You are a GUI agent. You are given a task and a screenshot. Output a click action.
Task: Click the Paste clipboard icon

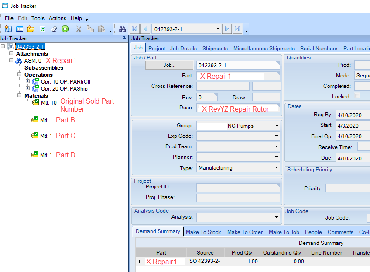tap(102, 29)
